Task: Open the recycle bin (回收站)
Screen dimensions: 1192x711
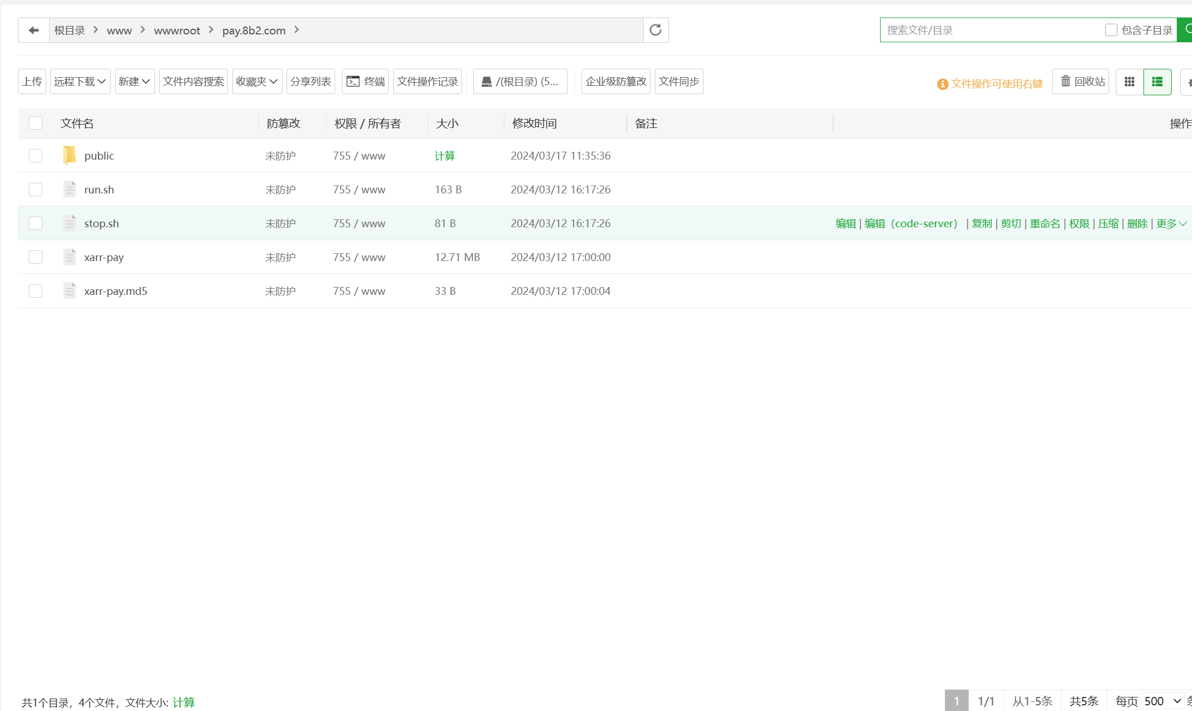Action: pyautogui.click(x=1080, y=81)
